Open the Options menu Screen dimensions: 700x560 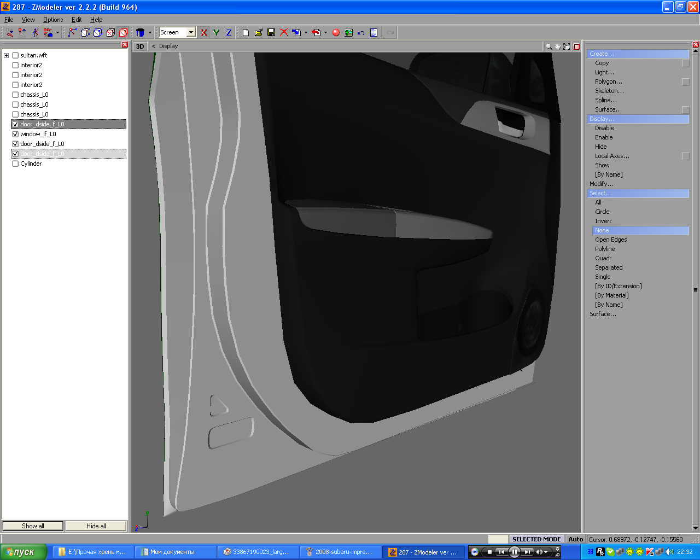point(53,20)
